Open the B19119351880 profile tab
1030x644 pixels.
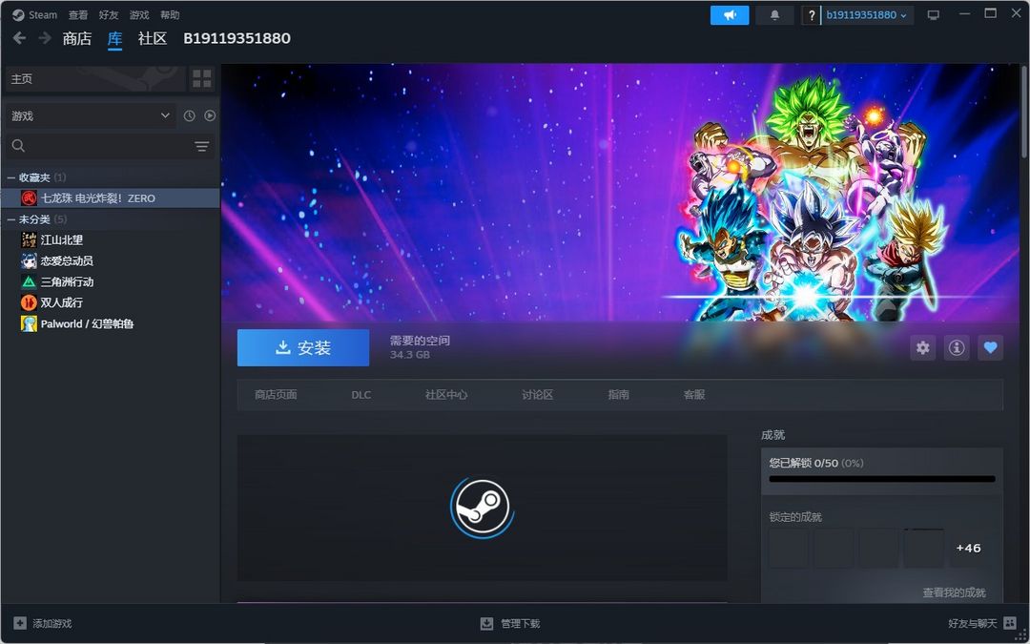pos(237,38)
